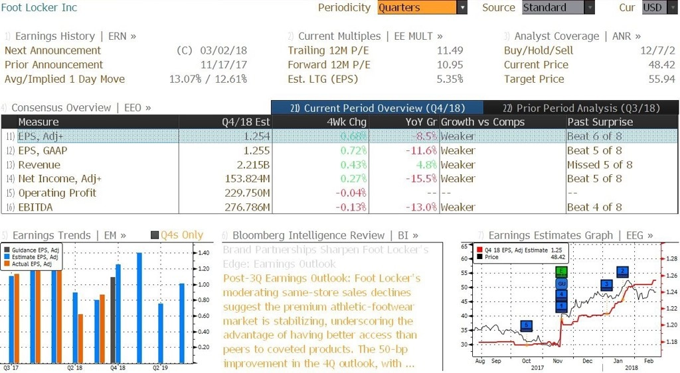Click the Buy/Hold/Sell value 12/7/2
The image size is (680, 373).
point(657,50)
